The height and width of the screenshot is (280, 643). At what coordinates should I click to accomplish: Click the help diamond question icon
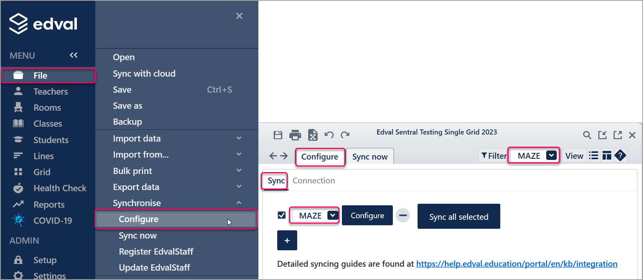point(620,156)
